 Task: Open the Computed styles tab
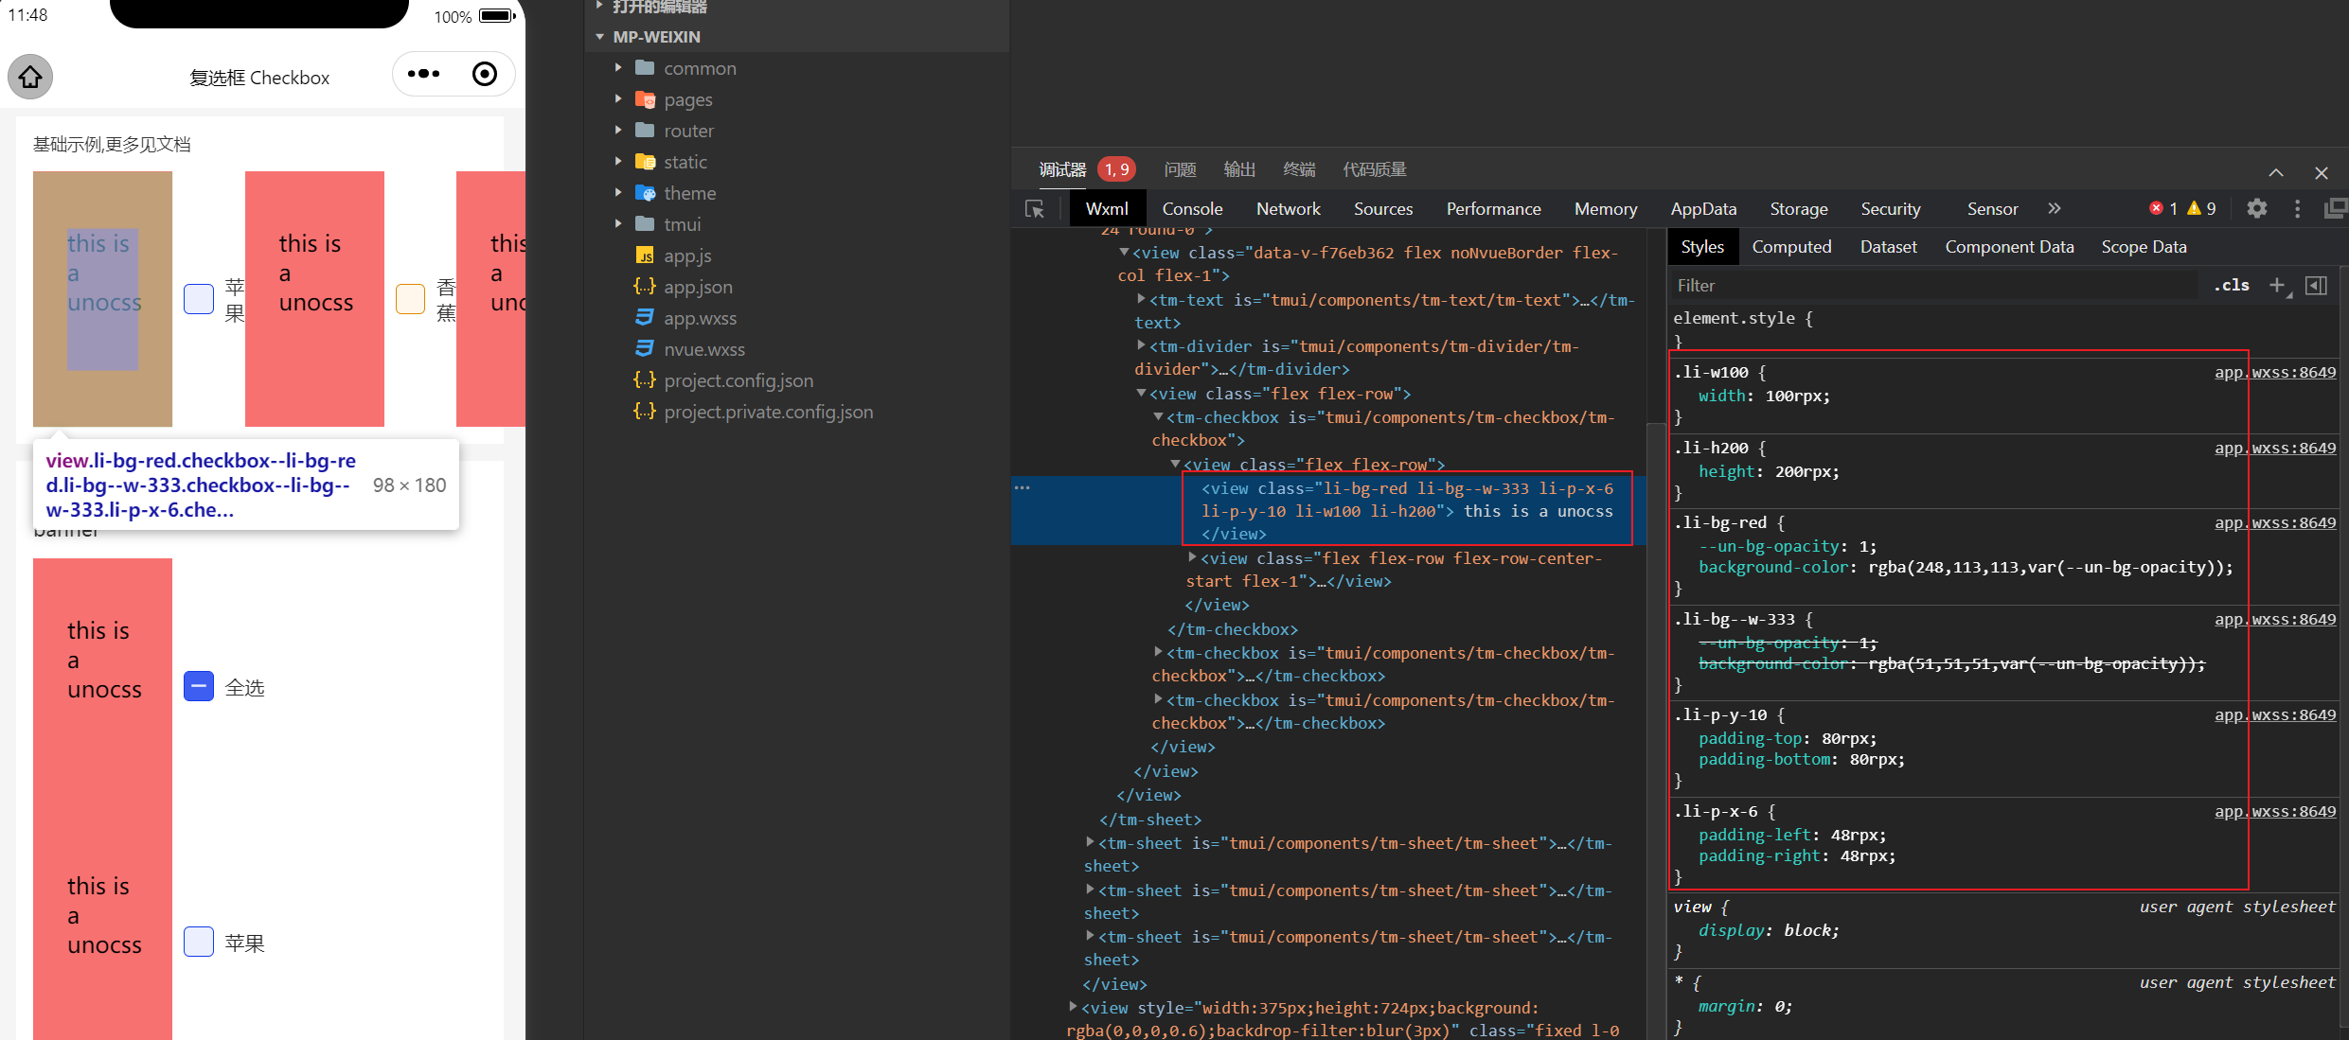click(1791, 247)
